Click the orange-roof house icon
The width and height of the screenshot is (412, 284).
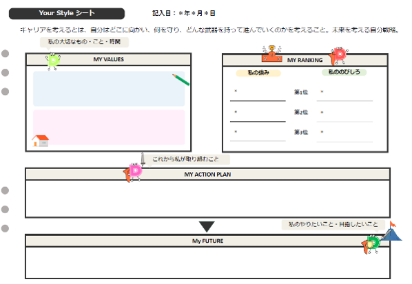click(41, 140)
